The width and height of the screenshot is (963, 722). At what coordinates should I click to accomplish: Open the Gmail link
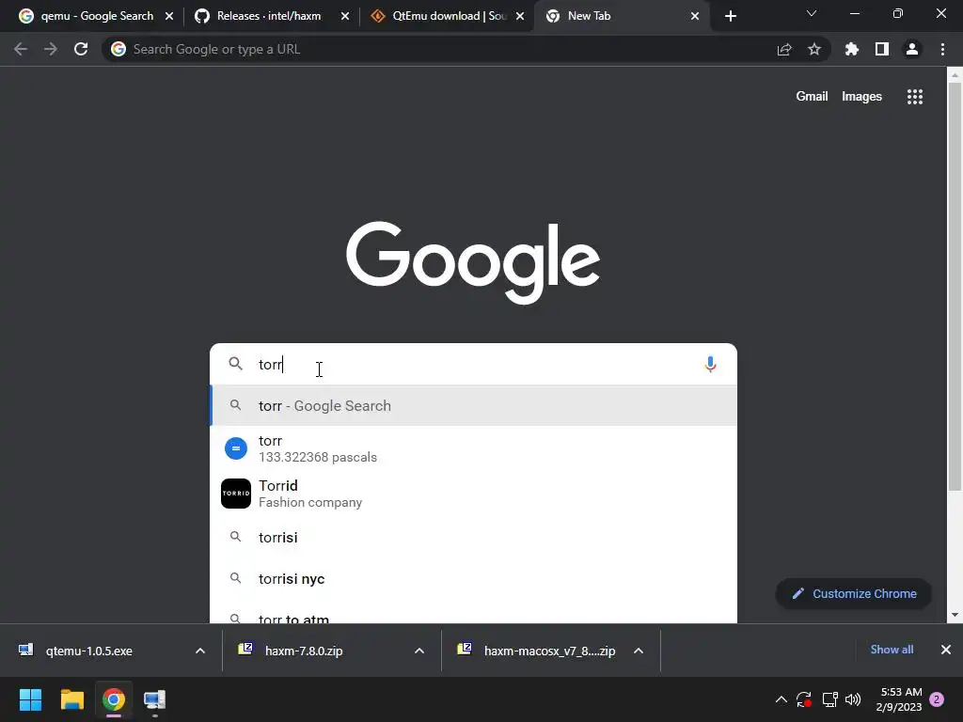[812, 97]
